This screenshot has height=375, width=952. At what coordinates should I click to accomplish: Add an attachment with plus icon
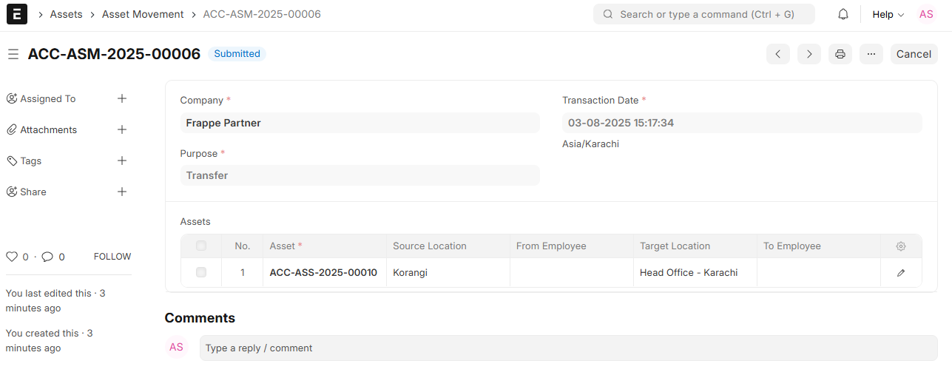click(x=122, y=129)
